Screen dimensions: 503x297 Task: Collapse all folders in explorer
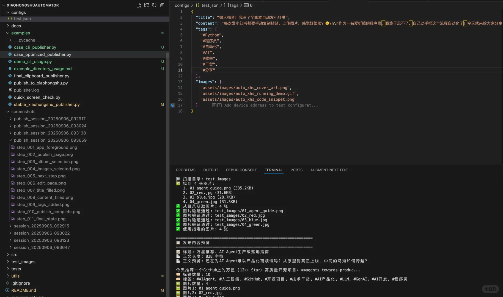[162, 5]
